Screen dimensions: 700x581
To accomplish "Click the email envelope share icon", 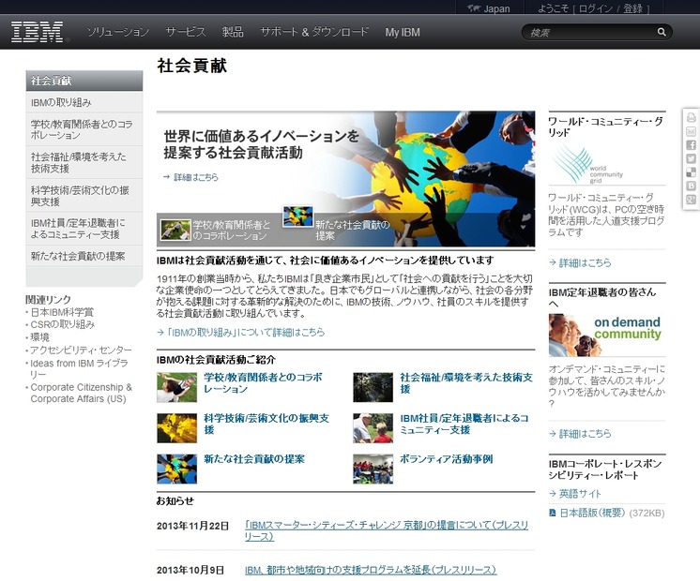I will tap(691, 131).
